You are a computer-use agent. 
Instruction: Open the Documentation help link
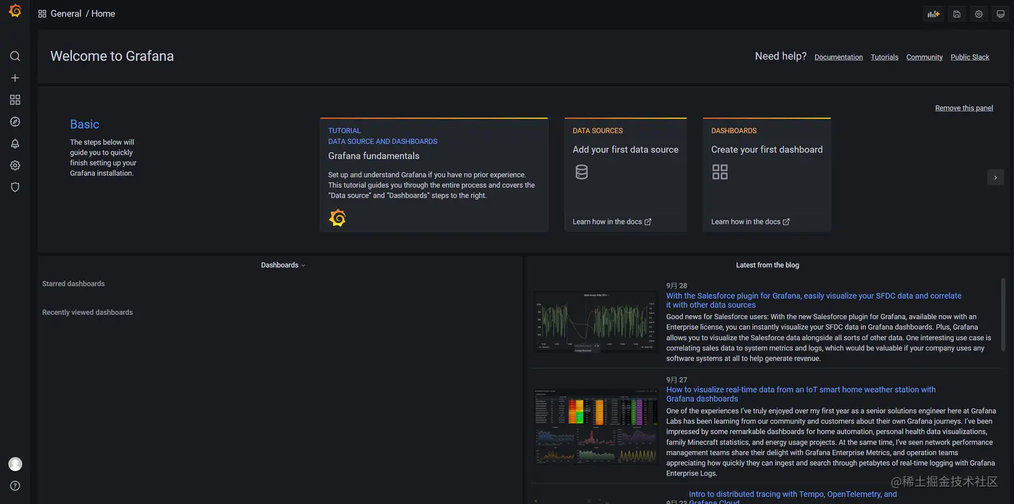[x=838, y=58]
